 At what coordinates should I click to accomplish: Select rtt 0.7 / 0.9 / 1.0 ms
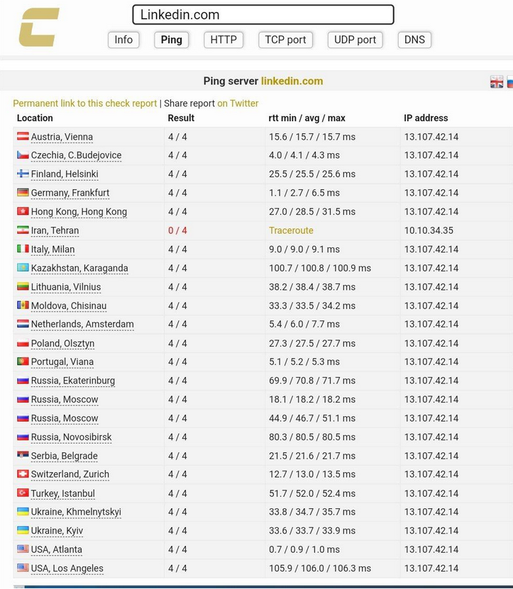[304, 549]
